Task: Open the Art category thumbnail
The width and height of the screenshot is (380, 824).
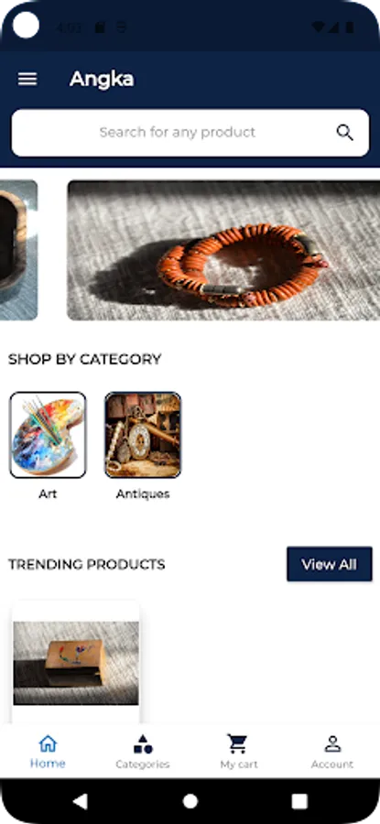Action: 48,435
